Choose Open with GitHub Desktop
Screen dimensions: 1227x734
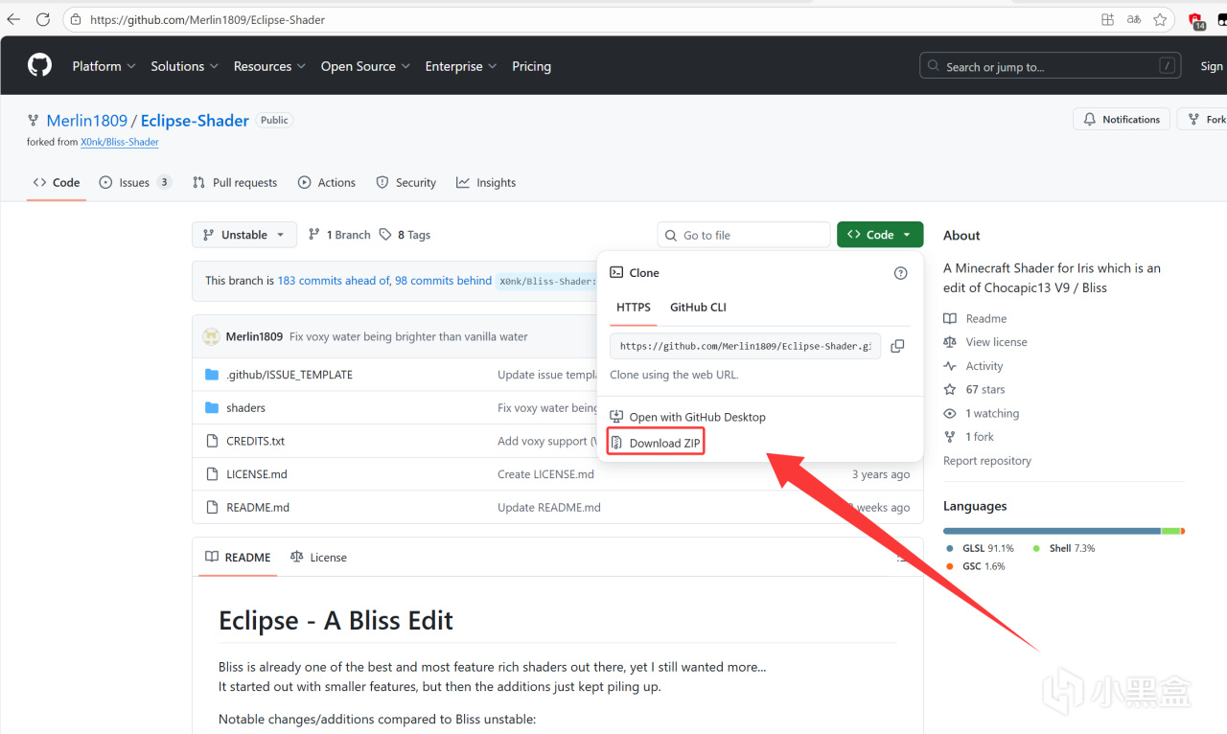pyautogui.click(x=688, y=417)
